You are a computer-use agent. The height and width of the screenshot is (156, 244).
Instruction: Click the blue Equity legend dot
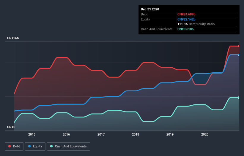coord(29,146)
